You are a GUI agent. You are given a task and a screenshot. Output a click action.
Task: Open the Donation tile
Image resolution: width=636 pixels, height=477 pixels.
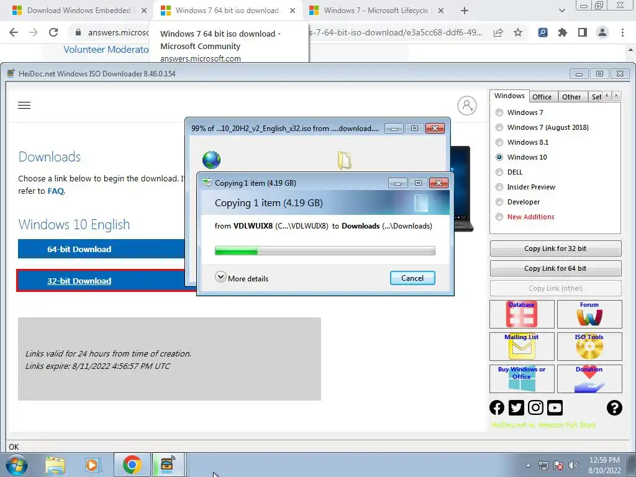click(x=589, y=379)
